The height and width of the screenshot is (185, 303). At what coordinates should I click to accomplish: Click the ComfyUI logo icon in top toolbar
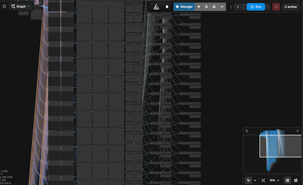click(x=156, y=7)
